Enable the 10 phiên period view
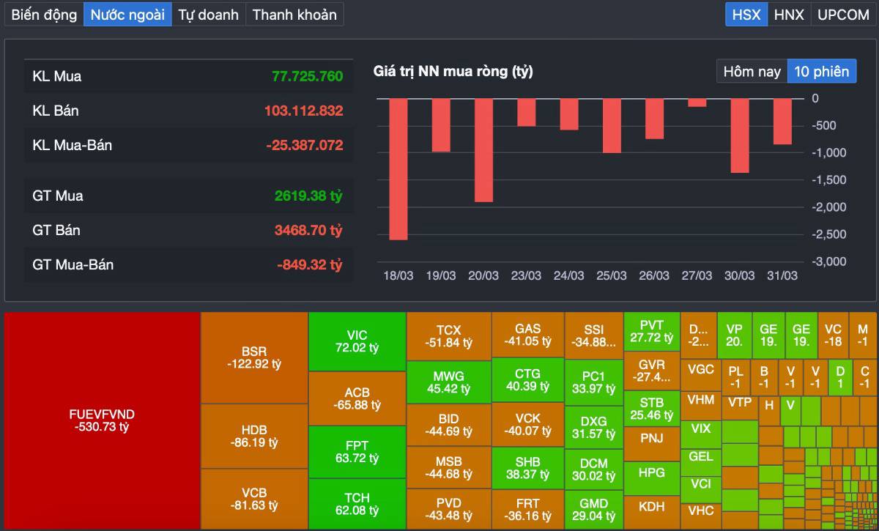The width and height of the screenshot is (879, 531). pyautogui.click(x=821, y=71)
